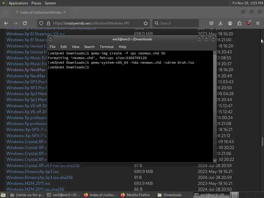Open the Places menu in the top panel
This screenshot has width=264, height=198.
(x=36, y=3)
